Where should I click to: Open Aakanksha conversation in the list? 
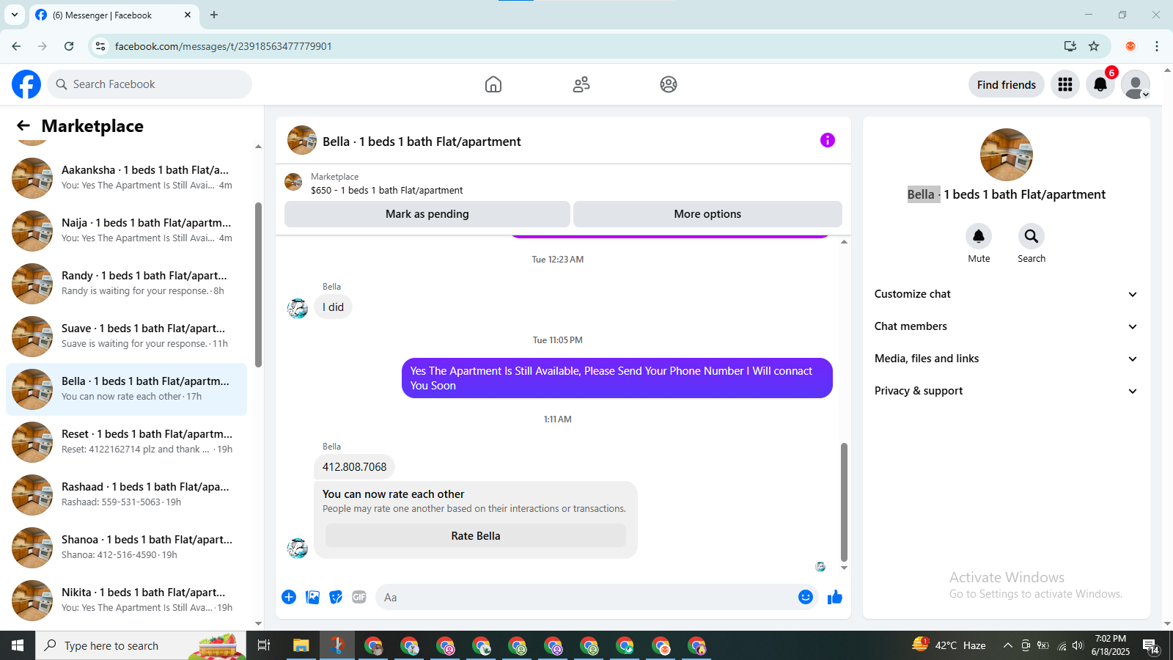point(126,178)
